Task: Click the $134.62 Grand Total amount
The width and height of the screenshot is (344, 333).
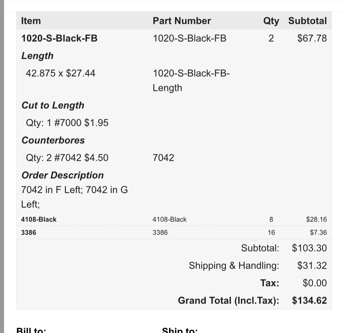Action: coord(309,300)
